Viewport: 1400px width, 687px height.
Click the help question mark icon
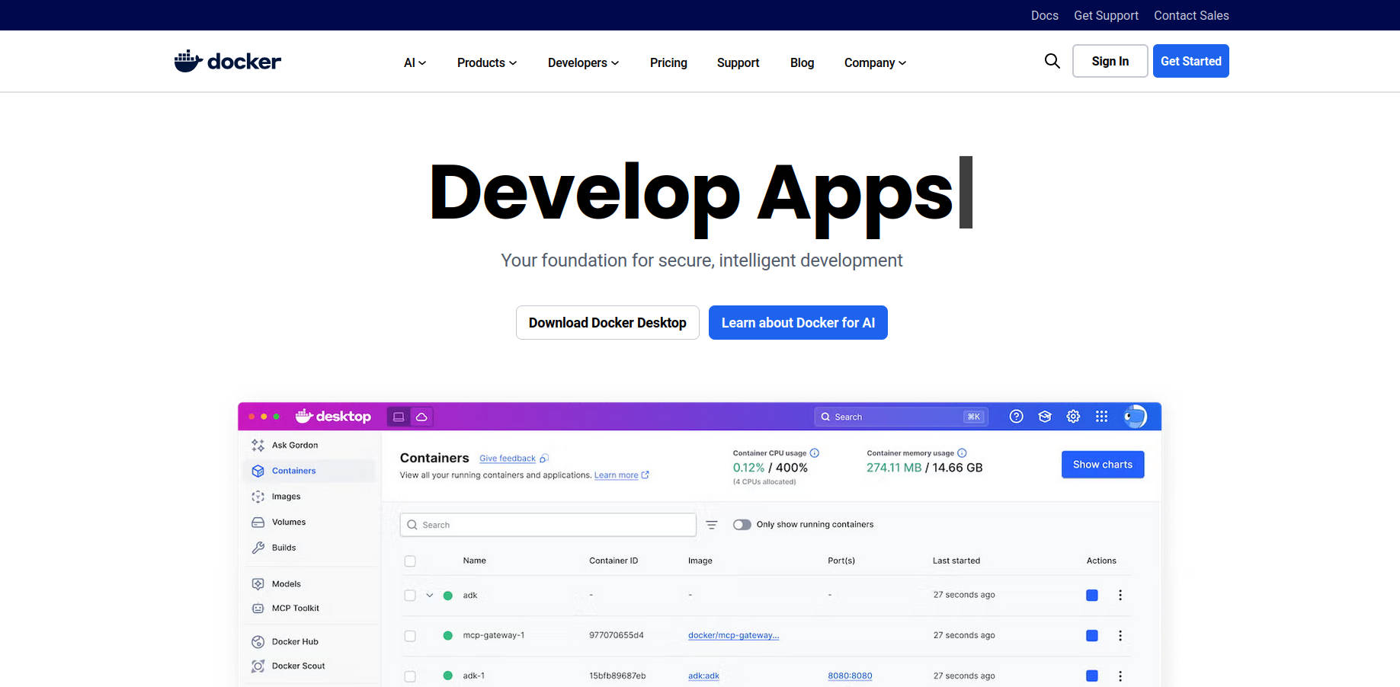click(x=1016, y=417)
